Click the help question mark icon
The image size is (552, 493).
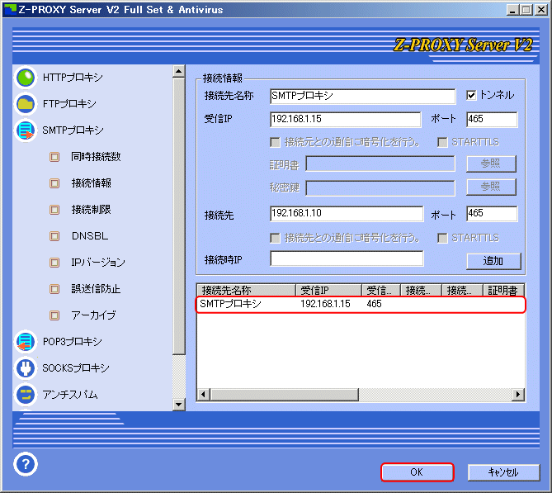coord(26,464)
